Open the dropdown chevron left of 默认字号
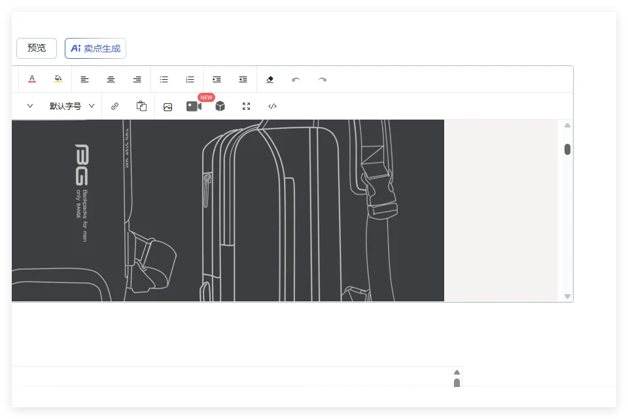The height and width of the screenshot is (419, 628). coord(30,106)
